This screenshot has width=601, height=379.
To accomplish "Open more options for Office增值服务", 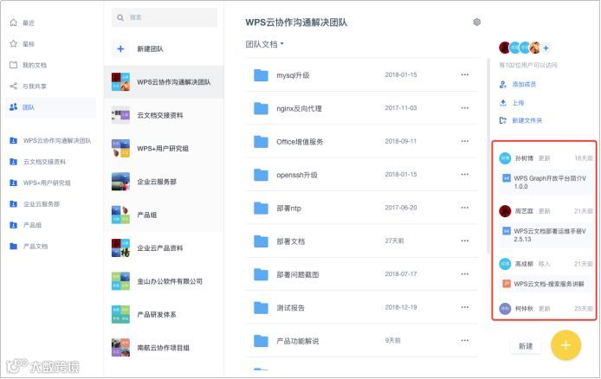I will click(465, 141).
